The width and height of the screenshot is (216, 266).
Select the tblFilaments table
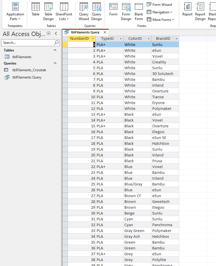[22, 57]
